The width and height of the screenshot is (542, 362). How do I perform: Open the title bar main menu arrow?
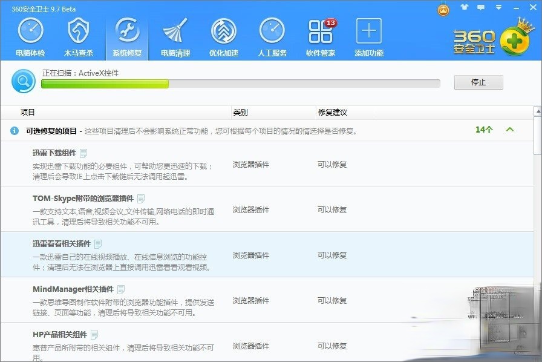[498, 7]
